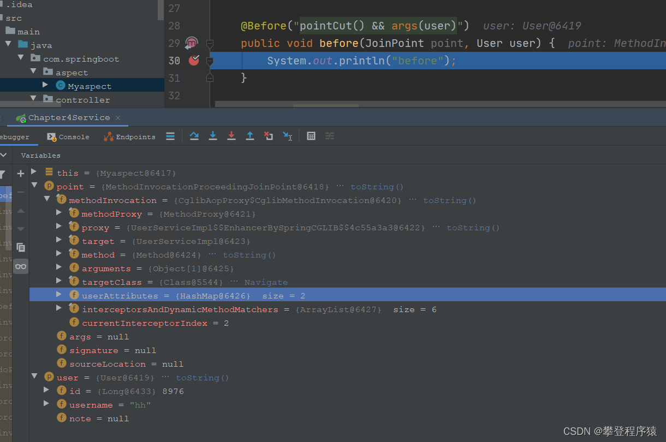Click the Drop Frame icon
This screenshot has height=442, width=666.
tap(269, 136)
